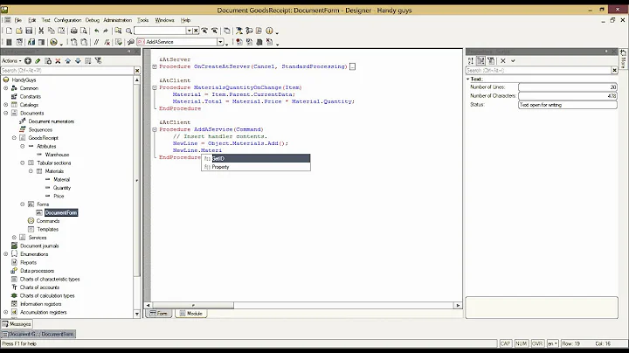Screen dimensions: 629x353
Task: Cut selection with the scissors icon
Action: [x=41, y=31]
